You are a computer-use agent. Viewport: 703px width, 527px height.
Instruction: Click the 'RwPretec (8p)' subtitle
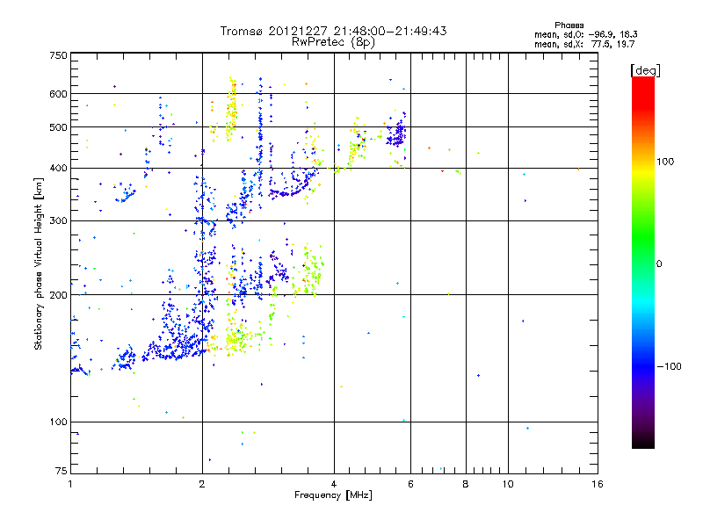pos(333,42)
